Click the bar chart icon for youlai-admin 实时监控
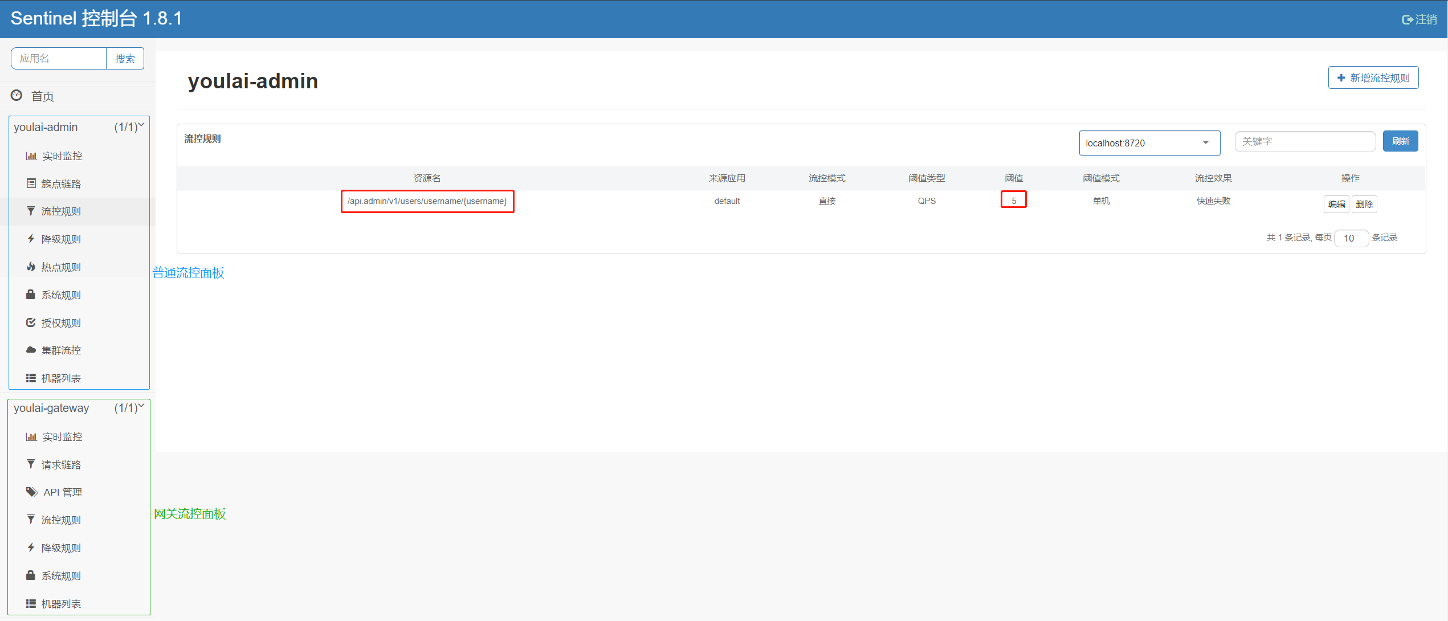Viewport: 1448px width, 621px height. (x=31, y=156)
